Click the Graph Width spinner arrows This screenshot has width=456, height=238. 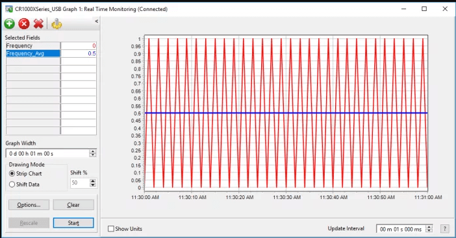click(x=92, y=153)
